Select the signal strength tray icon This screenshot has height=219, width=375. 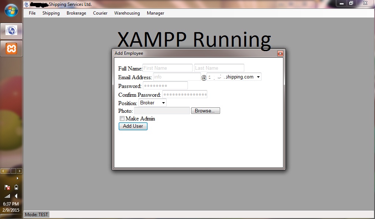[7, 196]
